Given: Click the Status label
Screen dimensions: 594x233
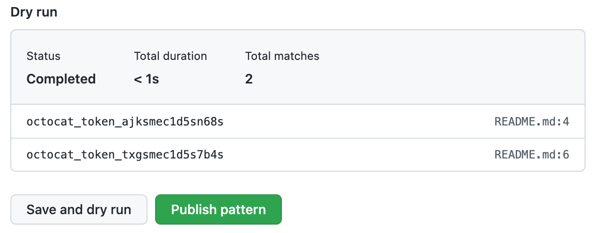Looking at the screenshot, I should tap(43, 56).
